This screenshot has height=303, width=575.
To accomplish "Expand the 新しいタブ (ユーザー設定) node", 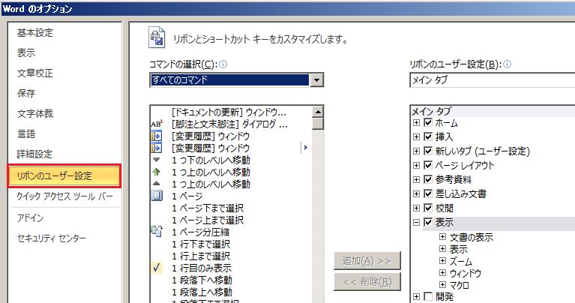I will 416,151.
